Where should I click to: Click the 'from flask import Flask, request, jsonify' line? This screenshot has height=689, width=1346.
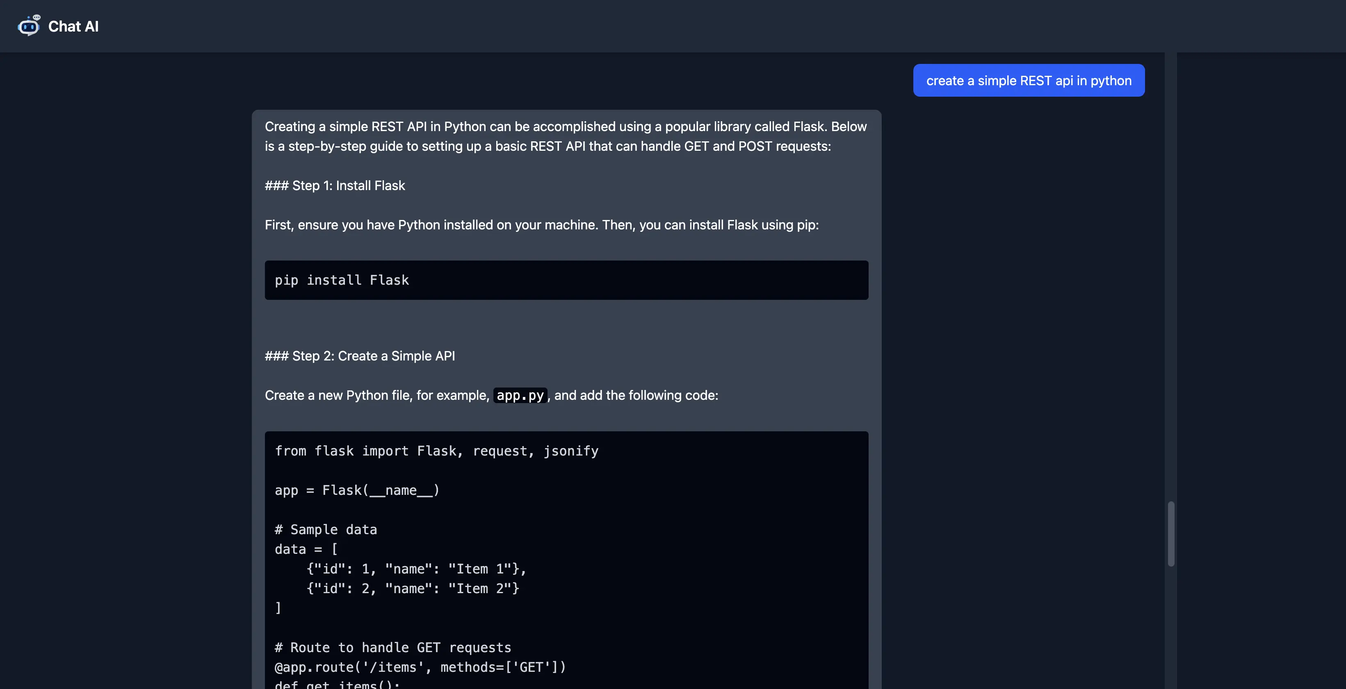point(436,451)
